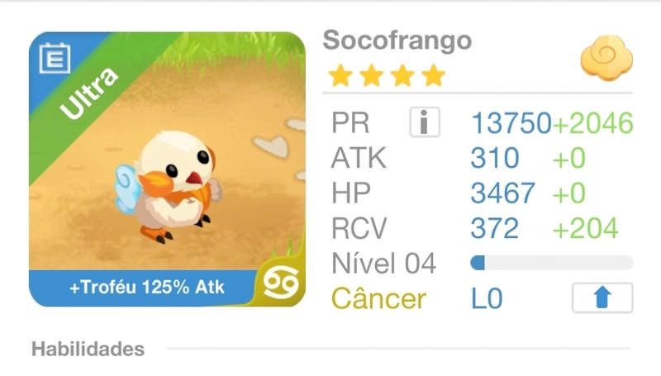661x376 pixels.
Task: Click the golden cloud element icon
Action: [x=606, y=58]
